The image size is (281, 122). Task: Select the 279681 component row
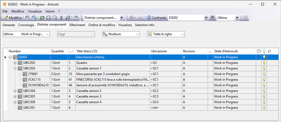141,74
